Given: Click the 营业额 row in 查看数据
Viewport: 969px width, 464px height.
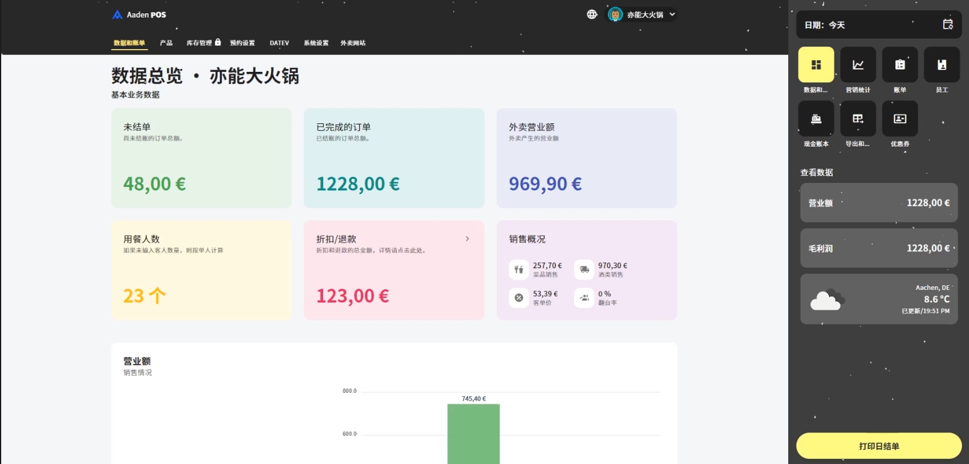Looking at the screenshot, I should coord(878,203).
